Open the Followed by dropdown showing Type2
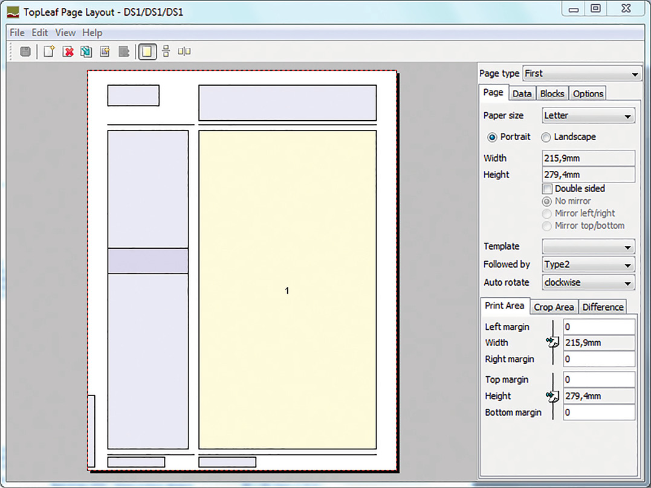The height and width of the screenshot is (488, 651). tap(588, 265)
